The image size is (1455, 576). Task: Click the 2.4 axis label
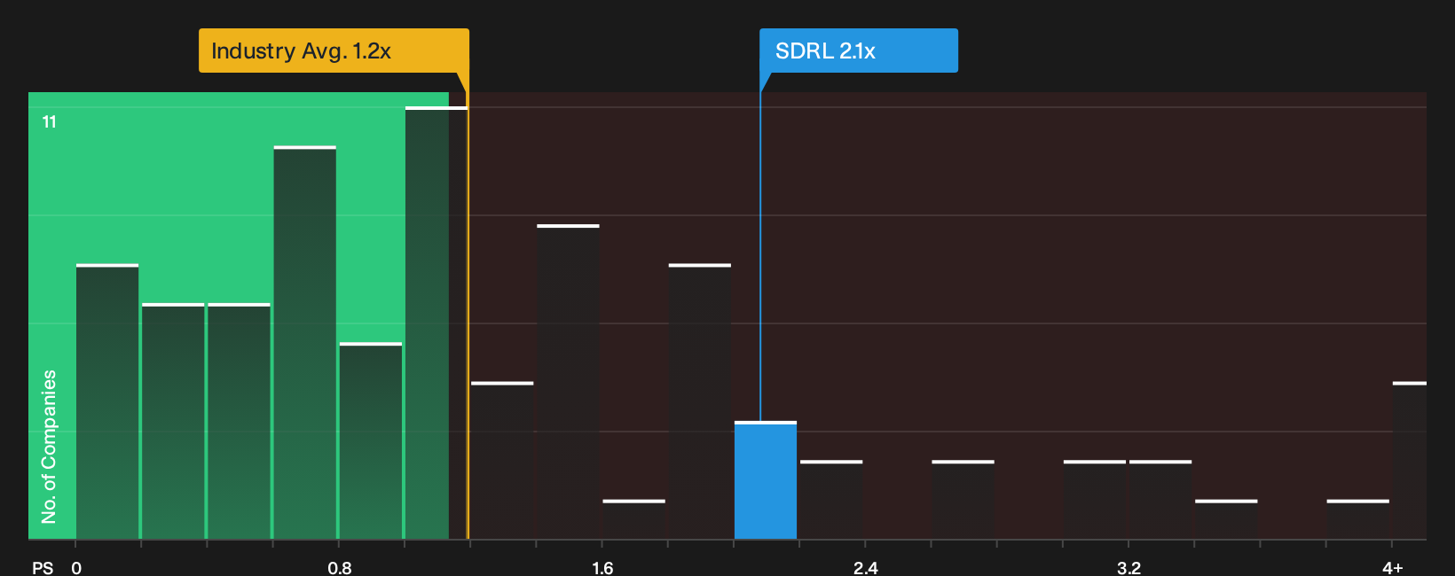(866, 568)
